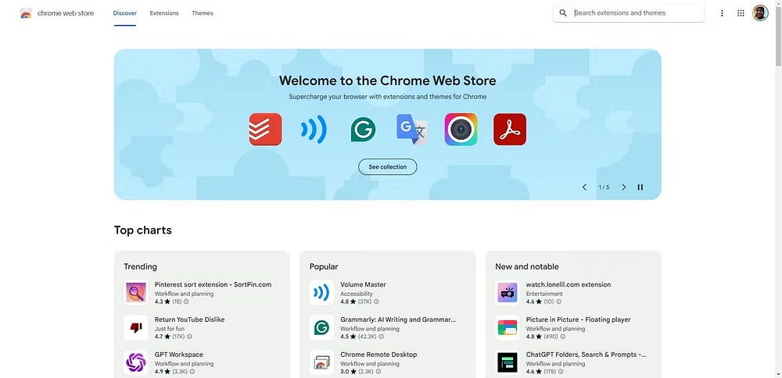Viewport: 782px width, 378px height.
Task: Go to the previous carousel slide
Action: [x=584, y=187]
